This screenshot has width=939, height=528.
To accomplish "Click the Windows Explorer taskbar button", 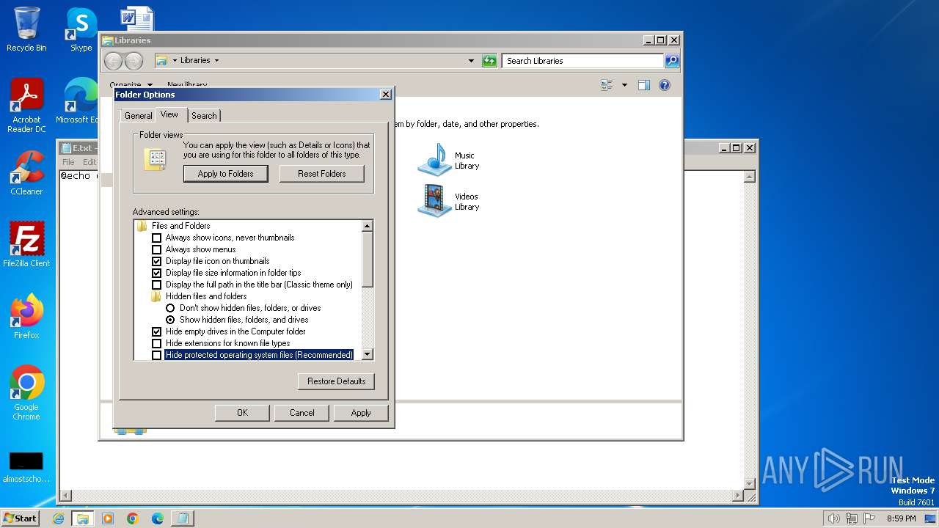I will point(83,518).
